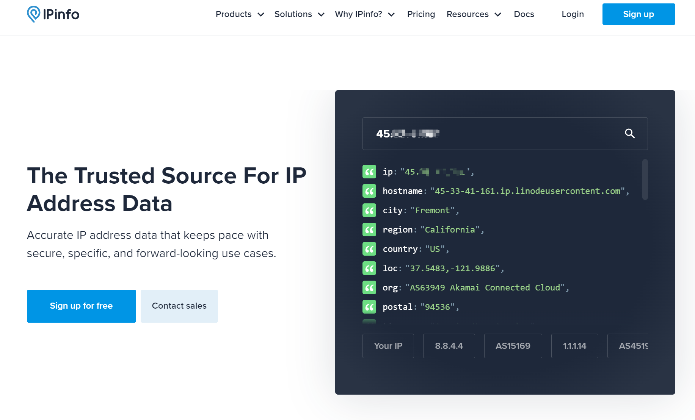Select the partially visible AS4519 chip
Image resolution: width=695 pixels, height=420 pixels.
628,346
